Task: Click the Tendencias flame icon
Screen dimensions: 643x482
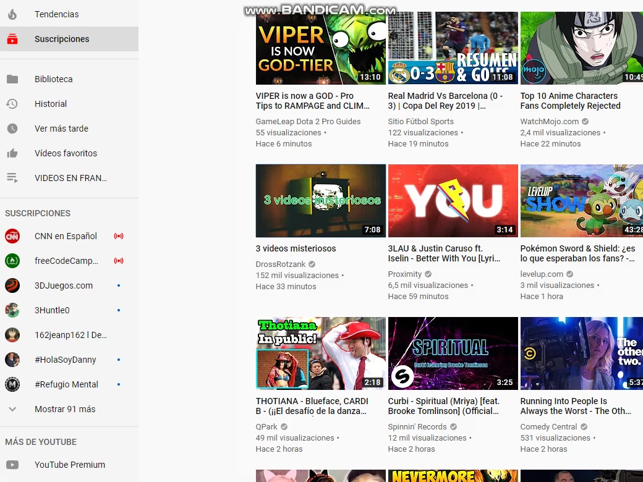Action: pyautogui.click(x=12, y=14)
